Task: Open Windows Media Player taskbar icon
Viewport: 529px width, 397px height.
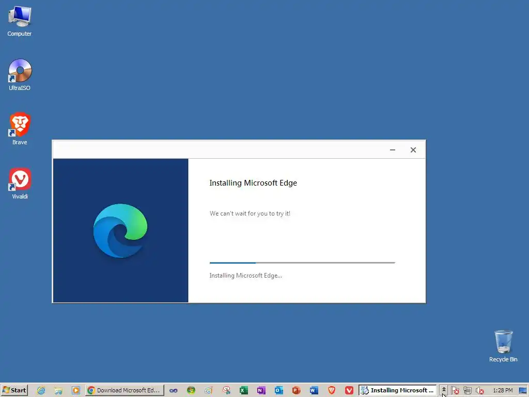Action: [76, 390]
